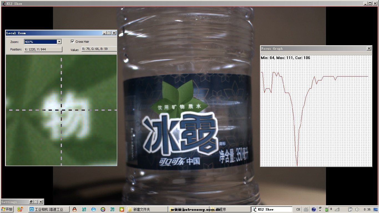This screenshot has width=379, height=213.
Task: Maximize the Settings panel
Action: coord(36,202)
